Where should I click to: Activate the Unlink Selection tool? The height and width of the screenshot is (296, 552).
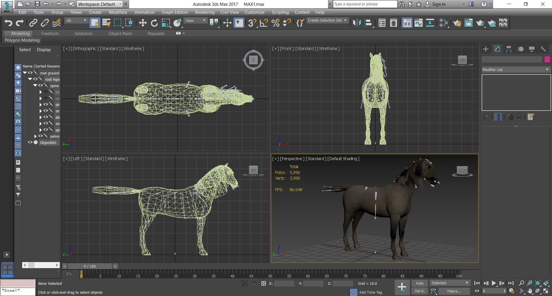(x=45, y=23)
